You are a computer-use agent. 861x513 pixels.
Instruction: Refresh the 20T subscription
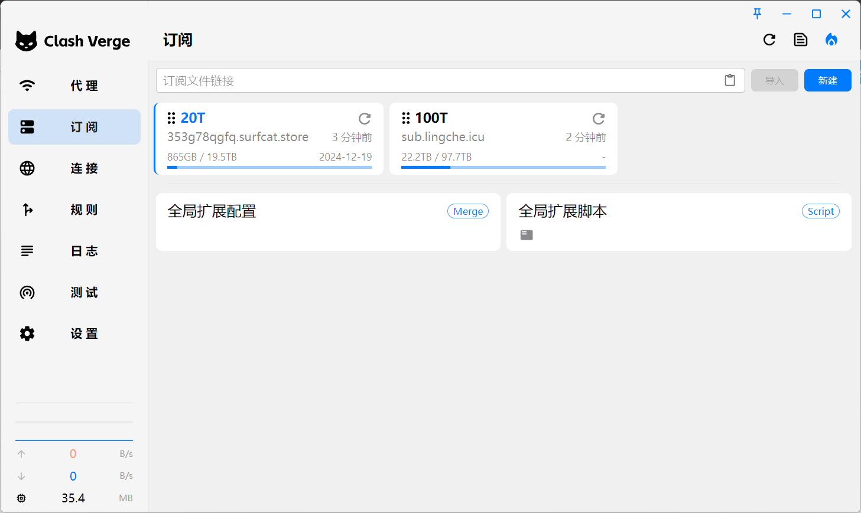click(365, 119)
